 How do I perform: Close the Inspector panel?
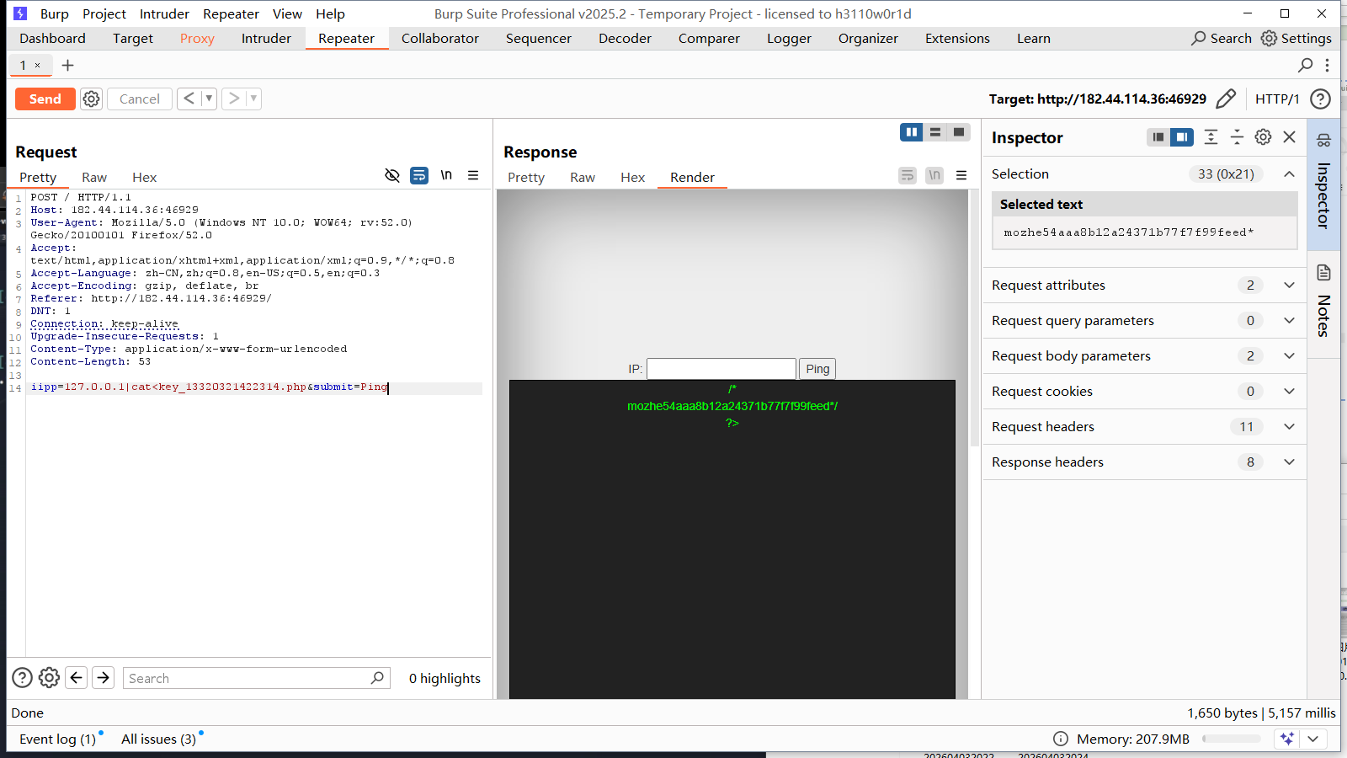pyautogui.click(x=1289, y=137)
